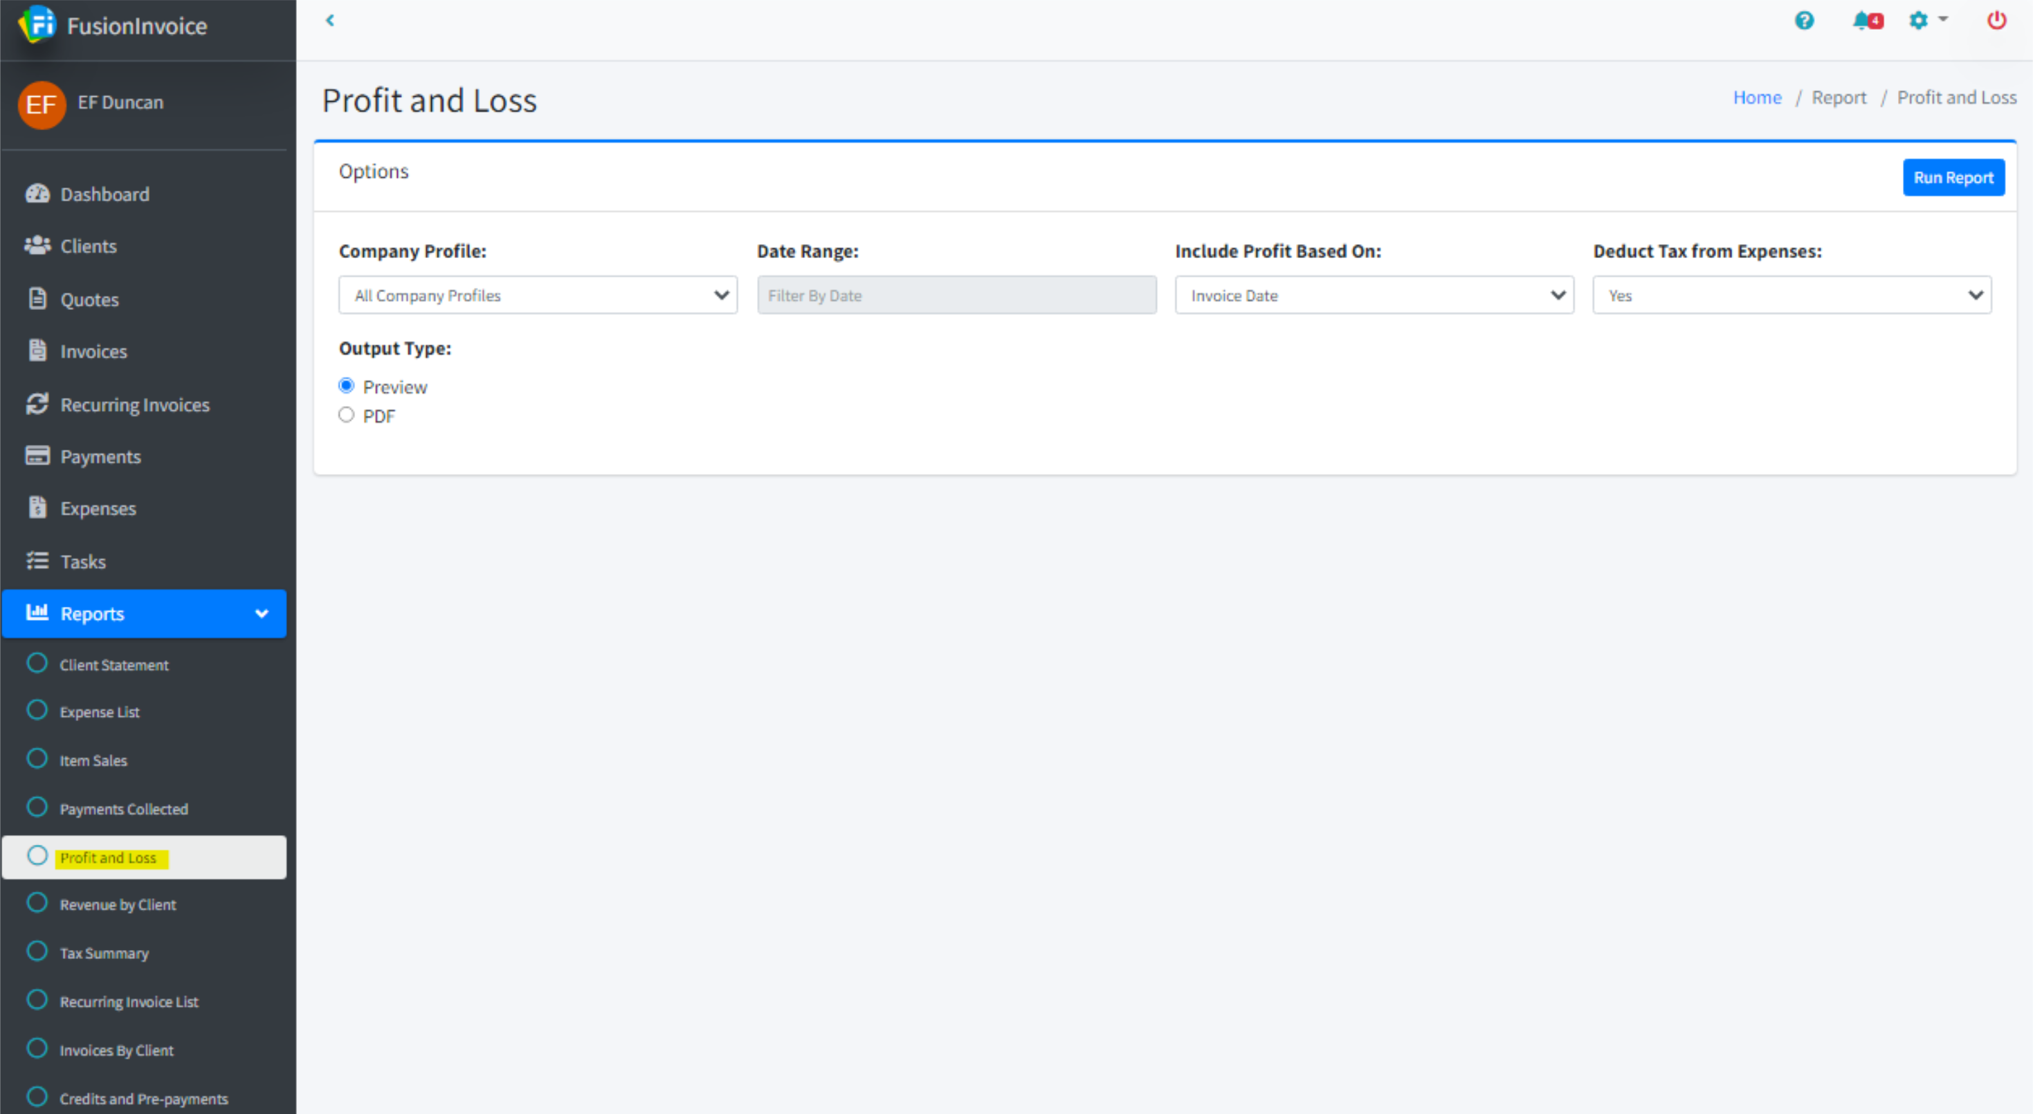Open the Company Profile dropdown
The image size is (2033, 1114).
pyautogui.click(x=538, y=295)
